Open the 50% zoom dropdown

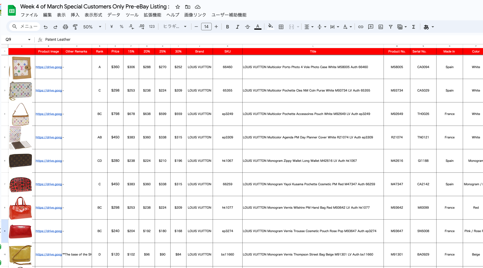92,27
